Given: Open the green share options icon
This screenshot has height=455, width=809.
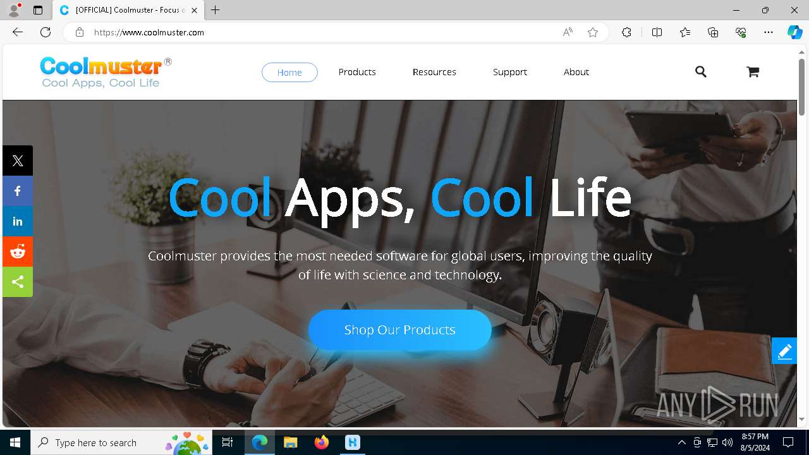Looking at the screenshot, I should tap(18, 282).
